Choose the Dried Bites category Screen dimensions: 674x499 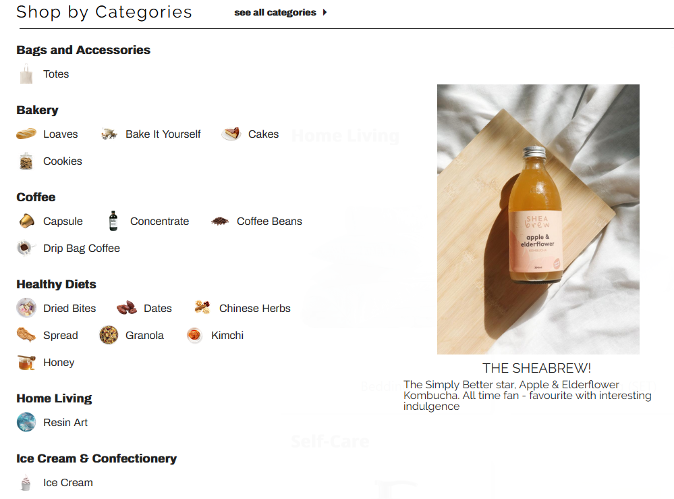point(69,309)
